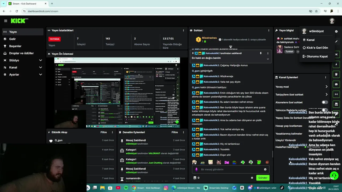Open browser tab search dropdown arrow

pos(3,3)
